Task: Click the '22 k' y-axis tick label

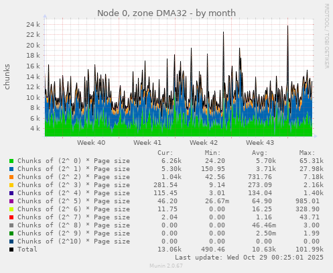Action: [x=33, y=35]
